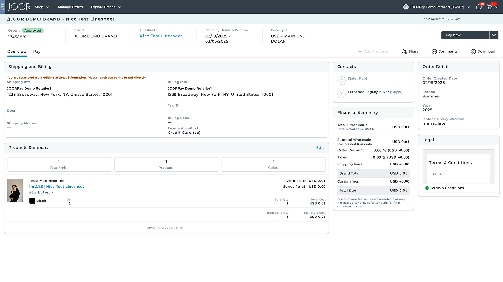The image size is (503, 282).
Task: Click the green Terms & Conditions checkmark
Action: click(x=427, y=188)
